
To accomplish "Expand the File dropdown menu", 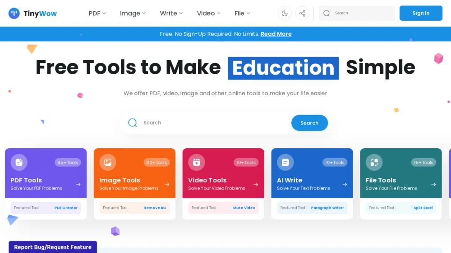I will pyautogui.click(x=242, y=13).
